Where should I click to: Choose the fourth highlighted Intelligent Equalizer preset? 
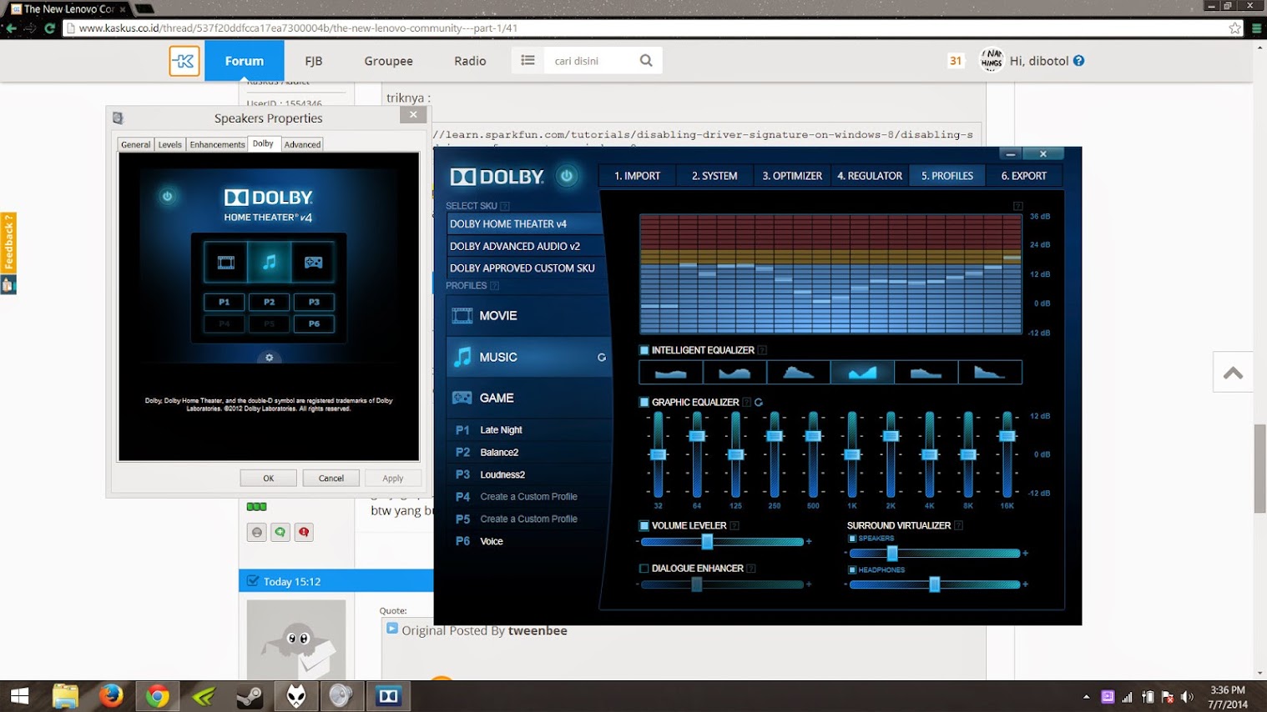[862, 372]
